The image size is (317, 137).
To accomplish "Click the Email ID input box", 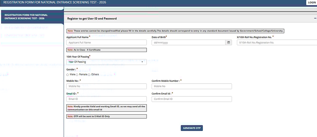I will coord(106,99).
